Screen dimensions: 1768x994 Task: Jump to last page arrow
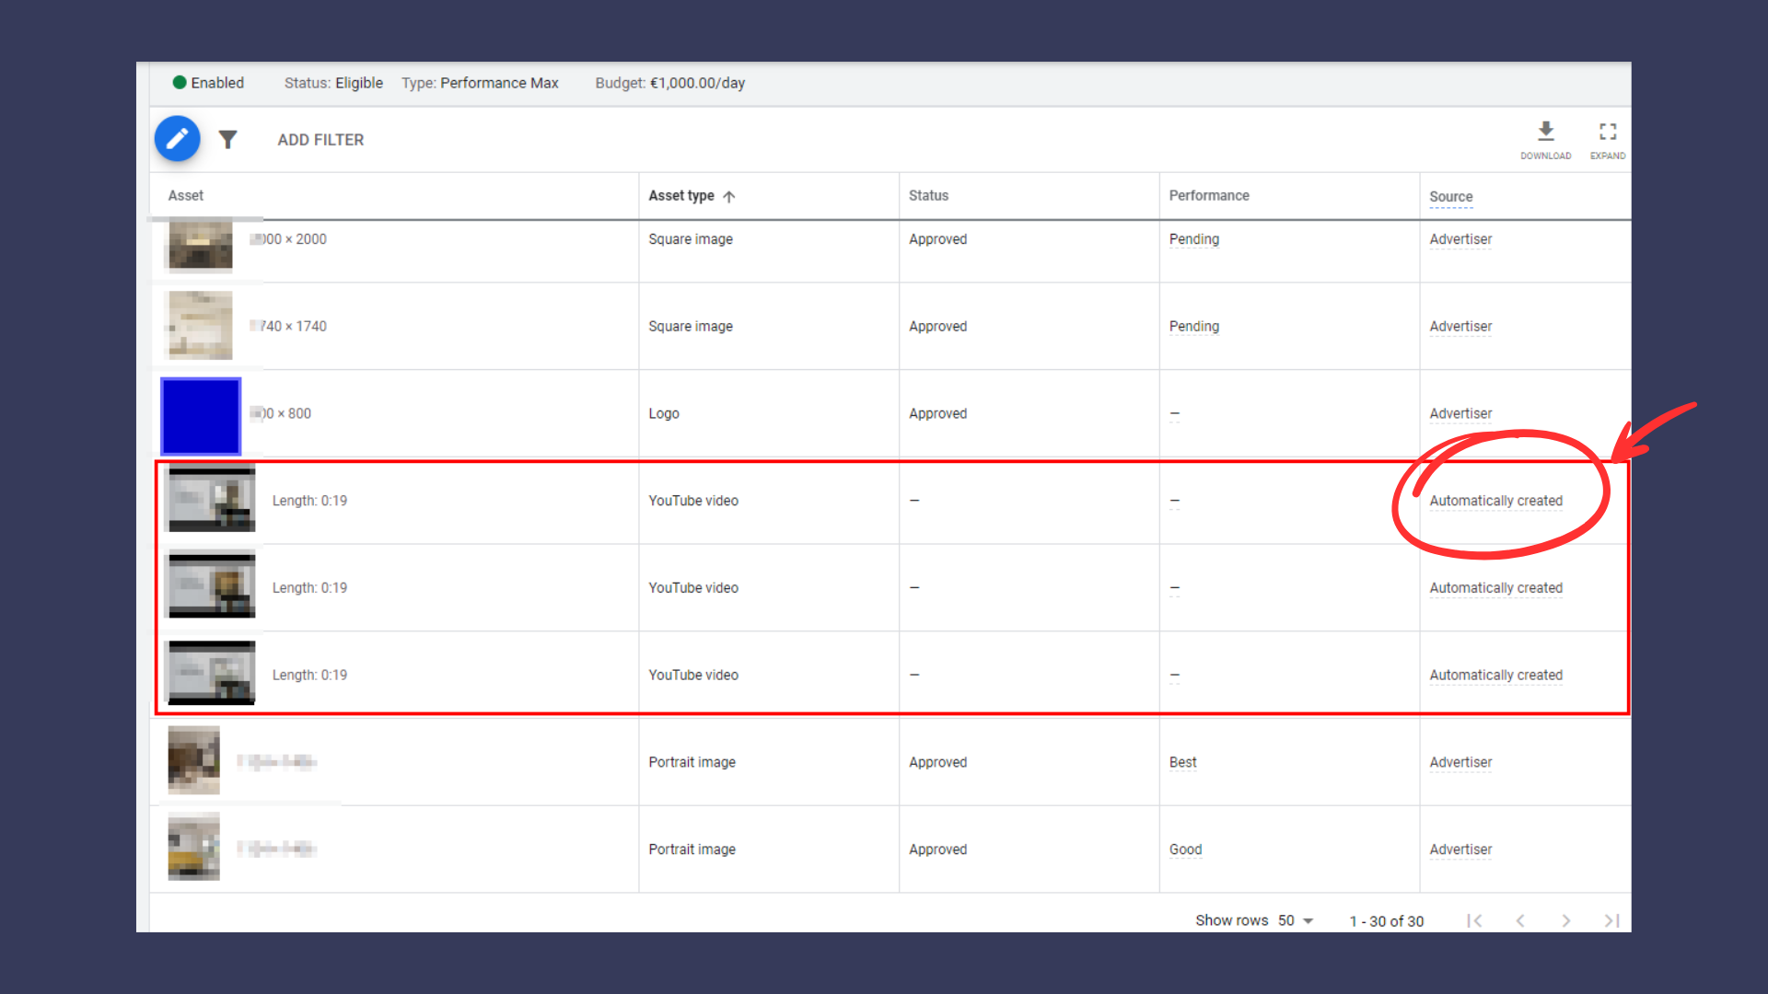click(x=1611, y=920)
